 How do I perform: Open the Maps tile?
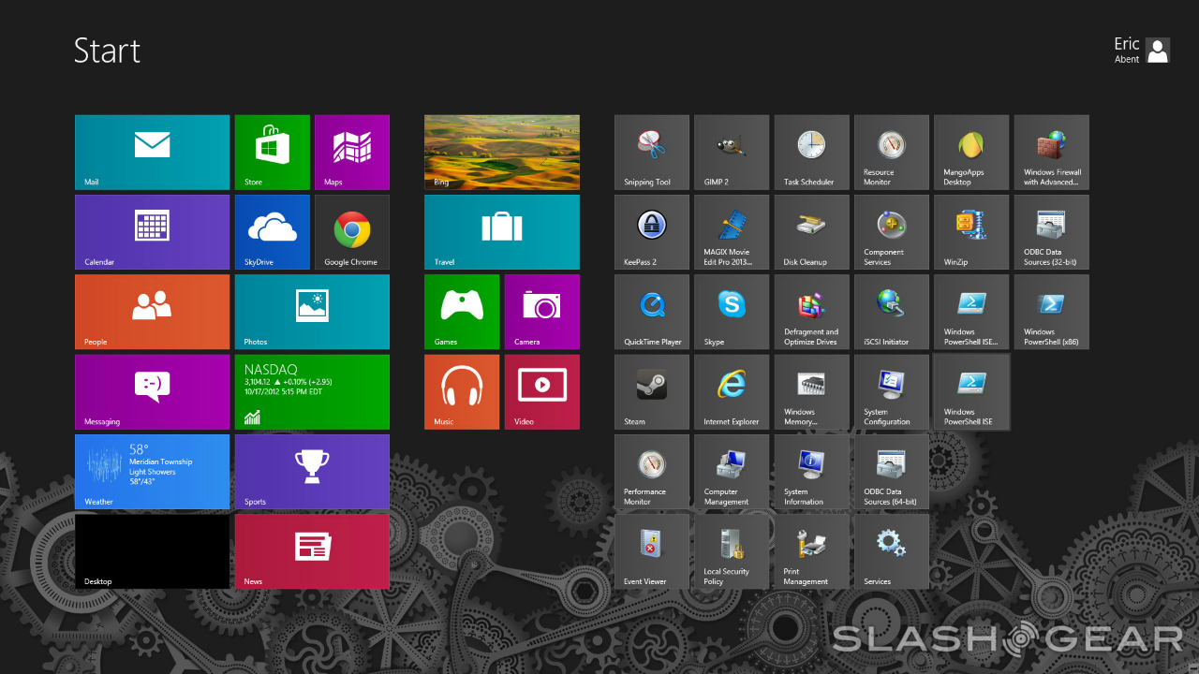352,153
